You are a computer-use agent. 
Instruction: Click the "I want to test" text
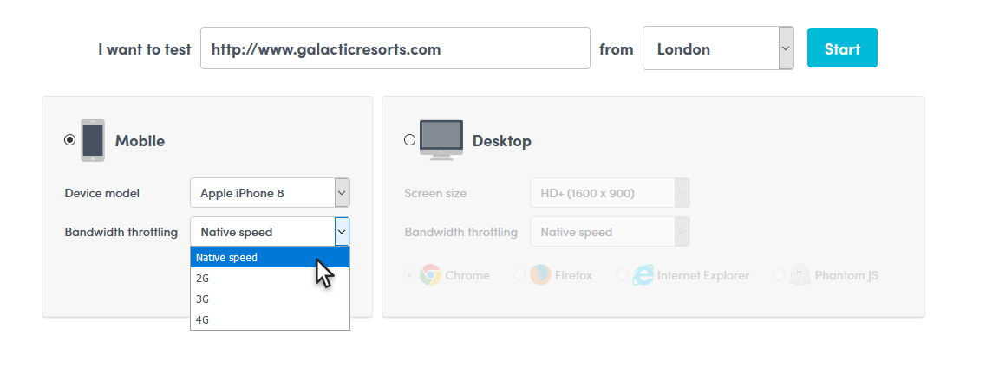tap(144, 49)
